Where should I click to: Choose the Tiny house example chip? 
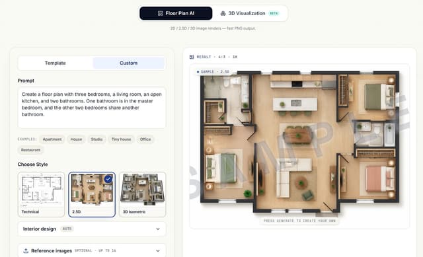[x=121, y=139]
